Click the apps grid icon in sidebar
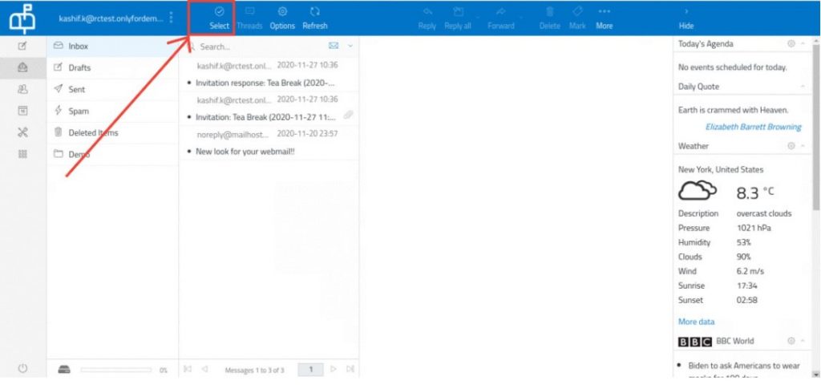 pyautogui.click(x=22, y=154)
